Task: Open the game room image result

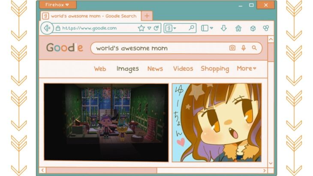Action: (x=106, y=122)
